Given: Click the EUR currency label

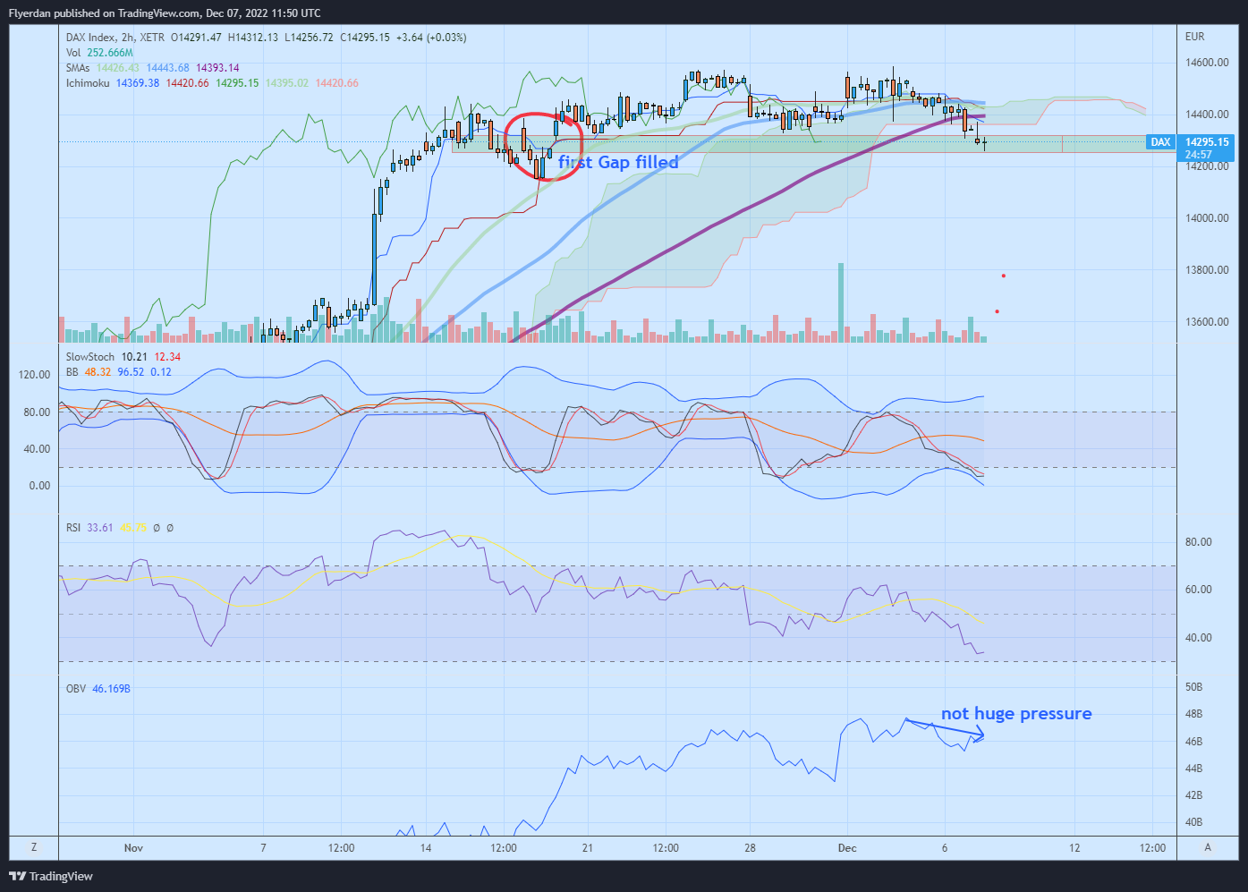Looking at the screenshot, I should 1194,37.
